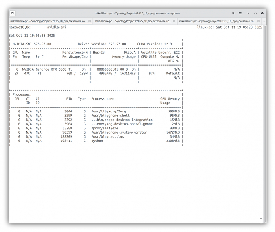Minimize the terminal window

(x=248, y=13)
